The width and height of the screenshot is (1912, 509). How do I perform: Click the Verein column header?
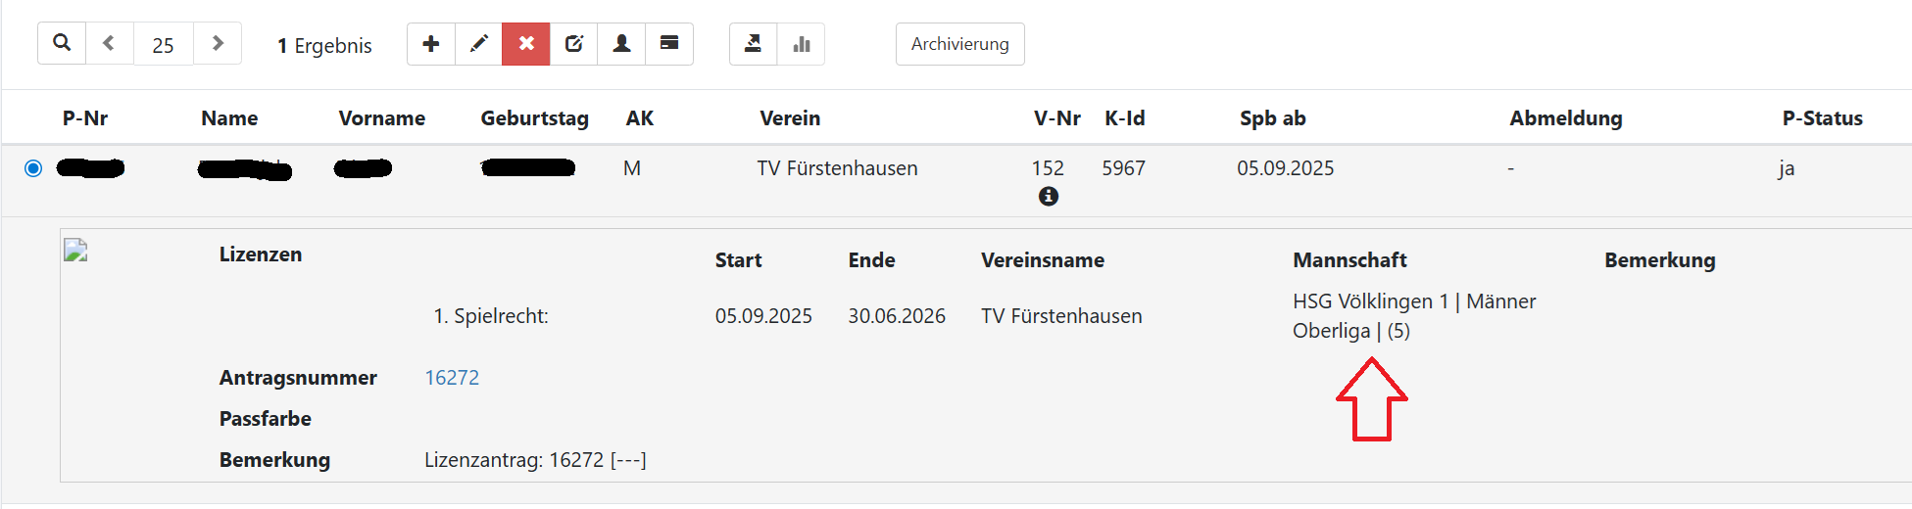tap(790, 118)
